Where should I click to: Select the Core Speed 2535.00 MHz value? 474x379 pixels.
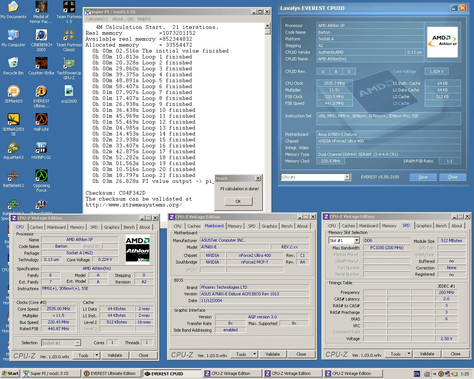[x=59, y=309]
